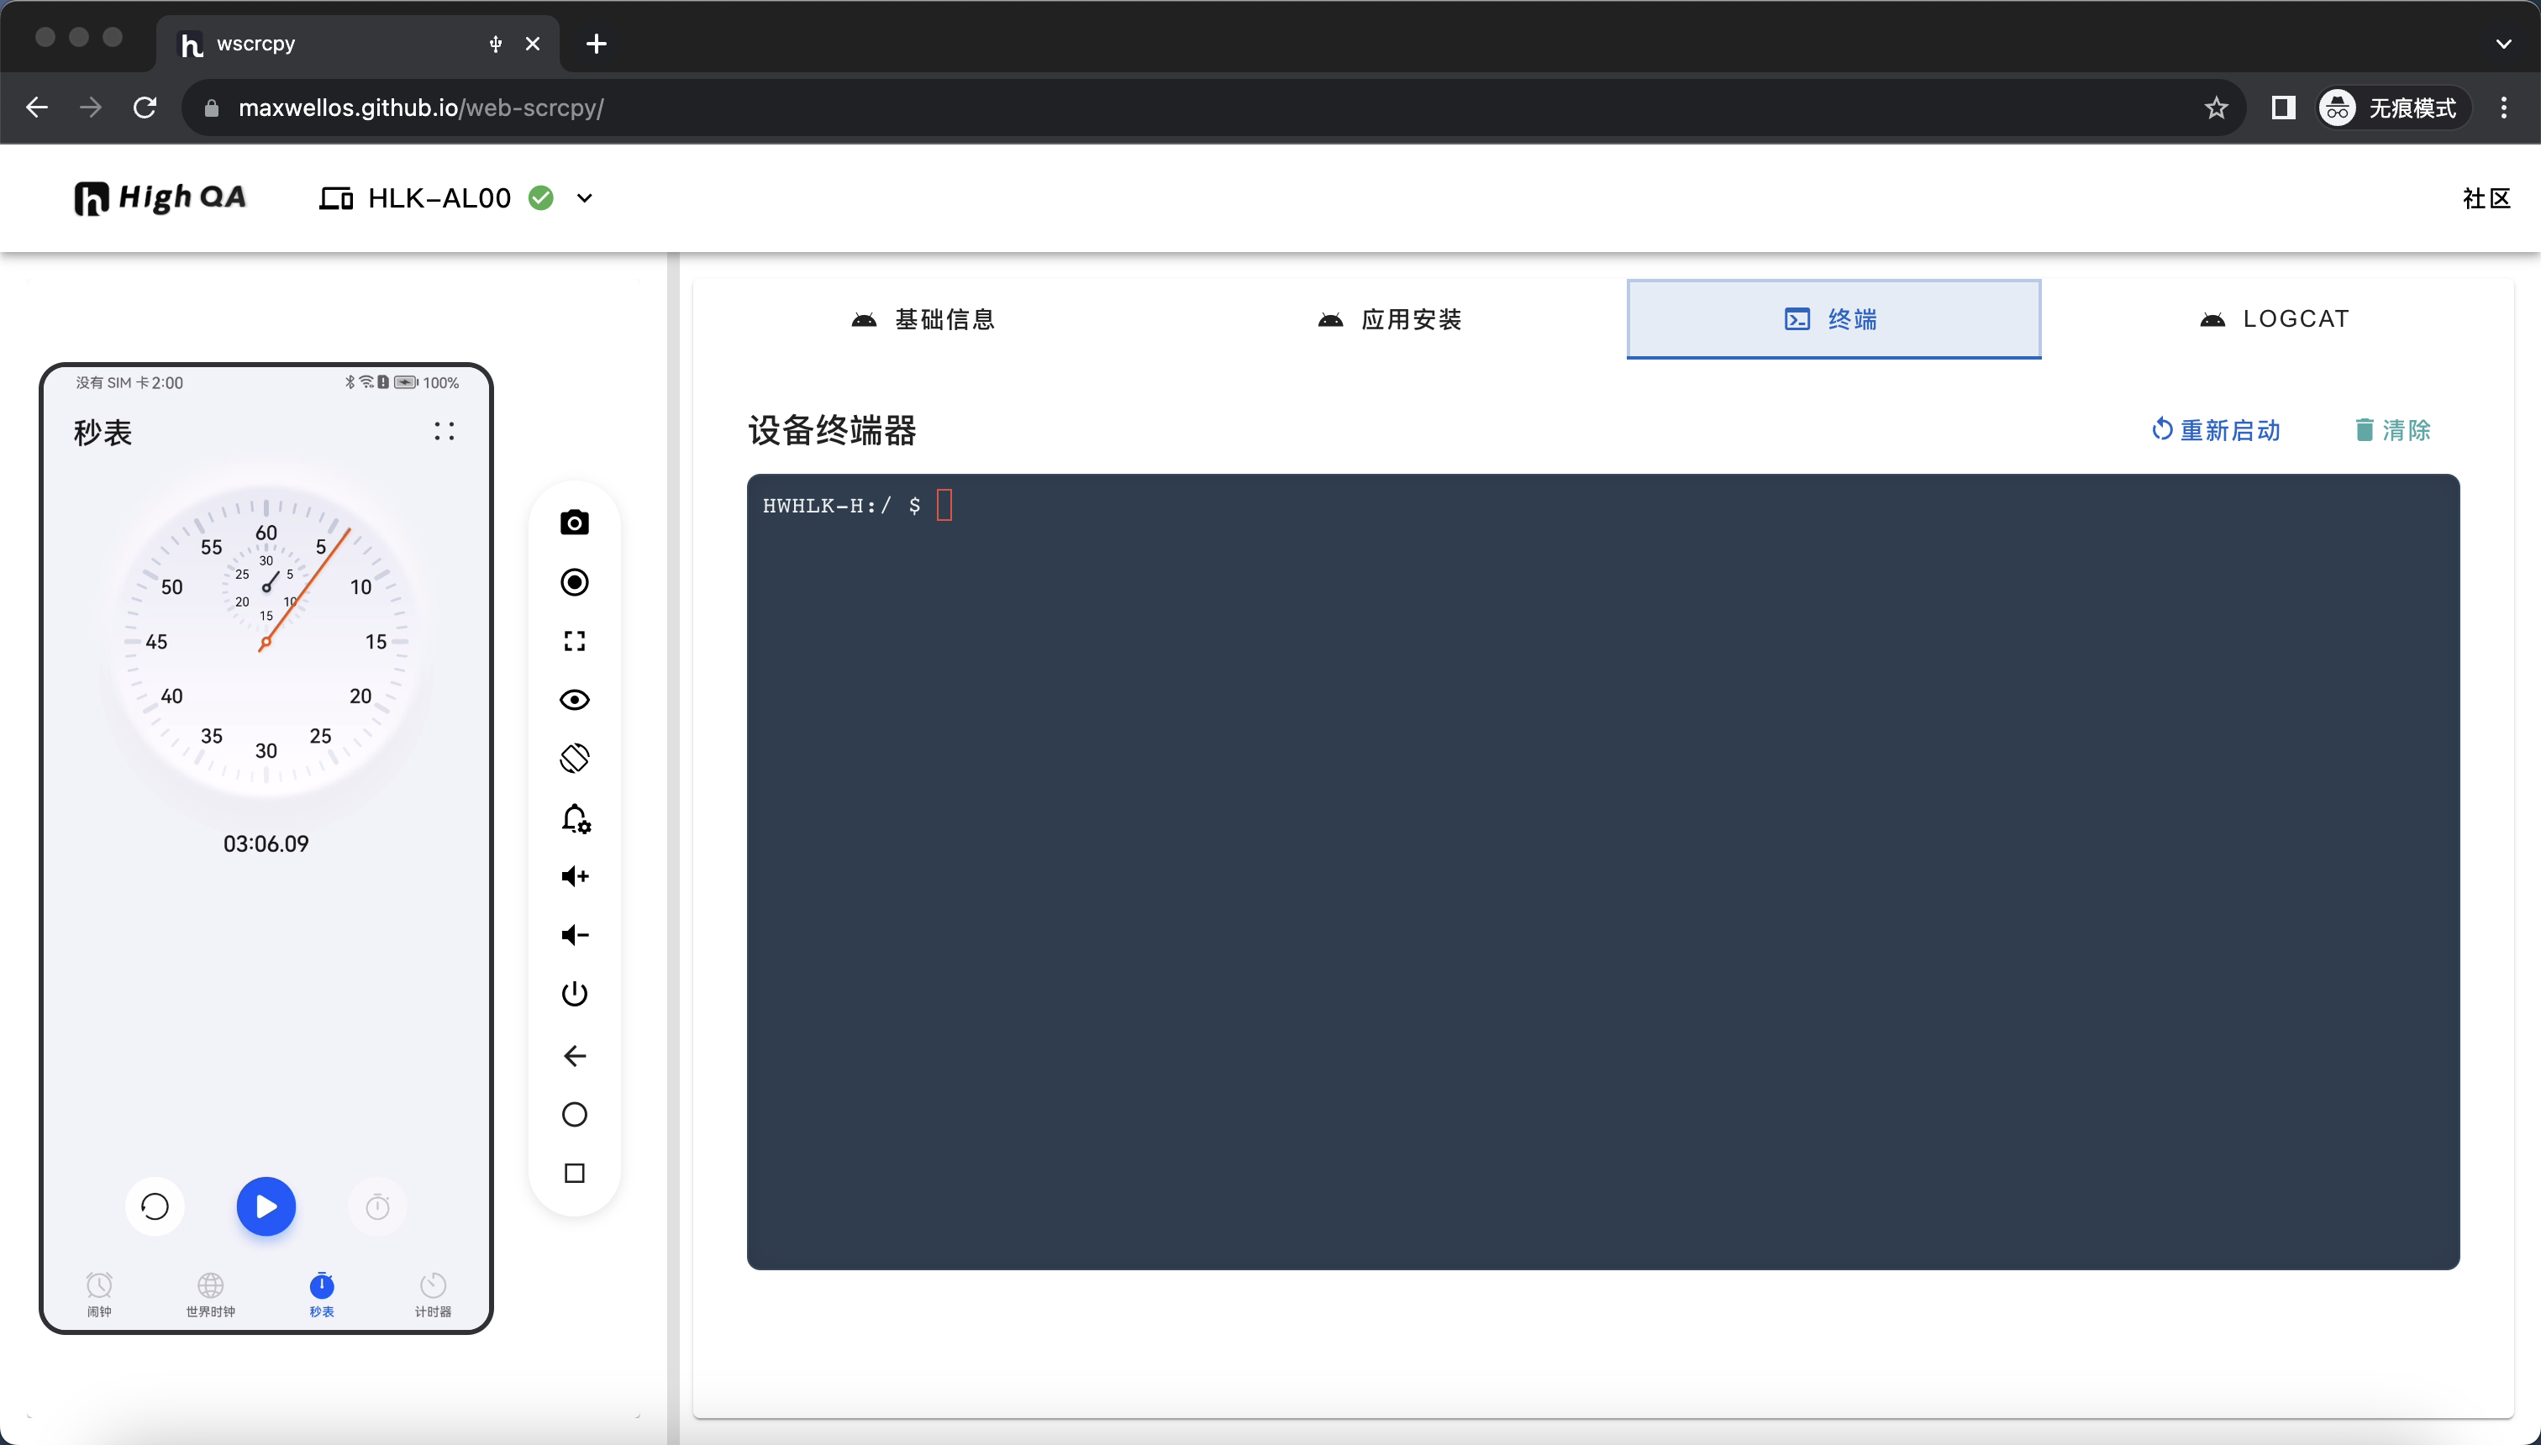Decrease device volume
Image resolution: width=2541 pixels, height=1445 pixels.
click(576, 934)
